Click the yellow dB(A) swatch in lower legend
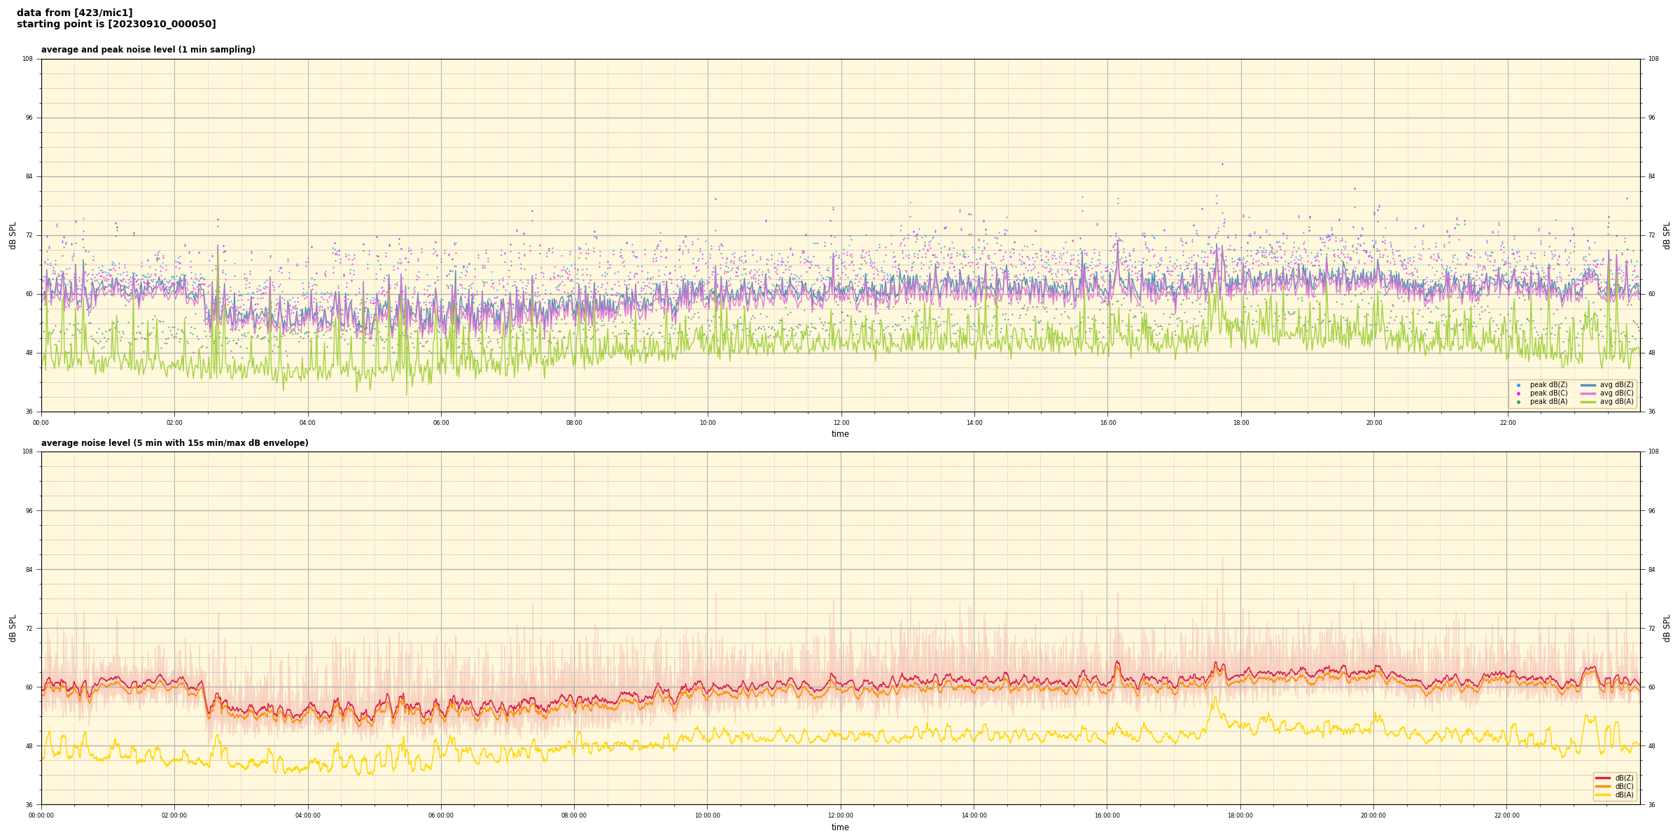The width and height of the screenshot is (1680, 840). (x=1602, y=794)
